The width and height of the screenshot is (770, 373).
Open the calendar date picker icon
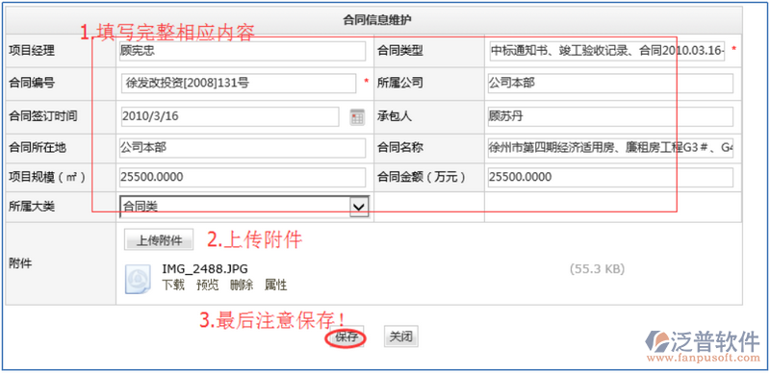[x=357, y=117]
